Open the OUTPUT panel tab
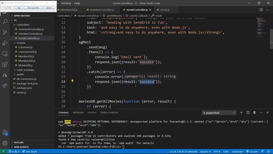Viewport: 273px width, 154px height. (92, 113)
